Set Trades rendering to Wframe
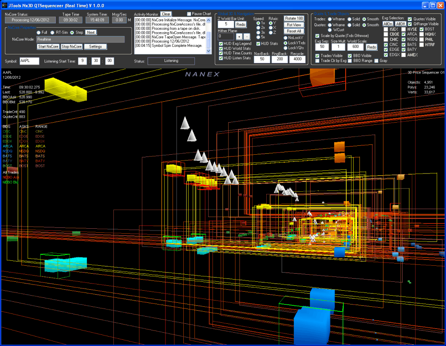This screenshot has width=446, height=346. [x=330, y=19]
